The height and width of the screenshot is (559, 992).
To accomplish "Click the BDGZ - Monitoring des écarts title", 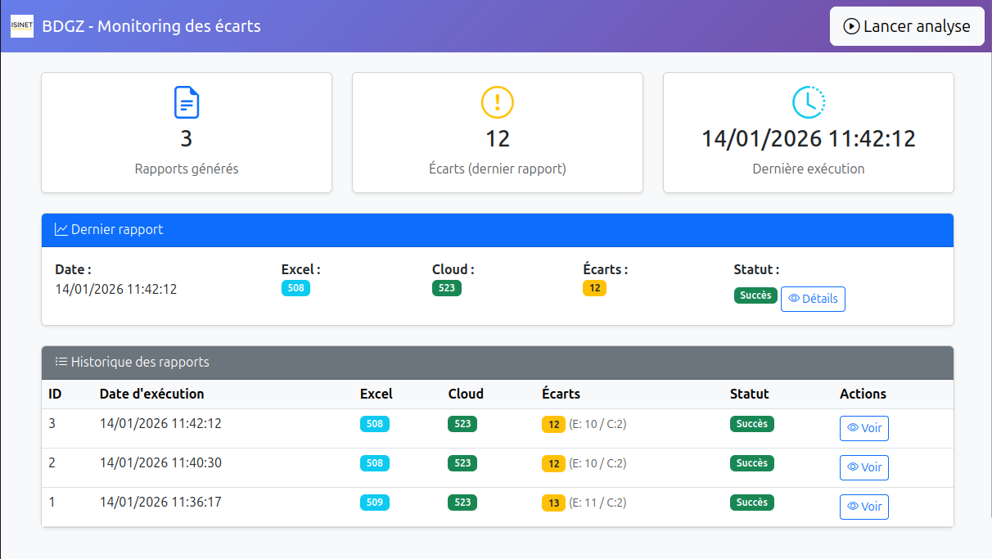I will 151,26.
